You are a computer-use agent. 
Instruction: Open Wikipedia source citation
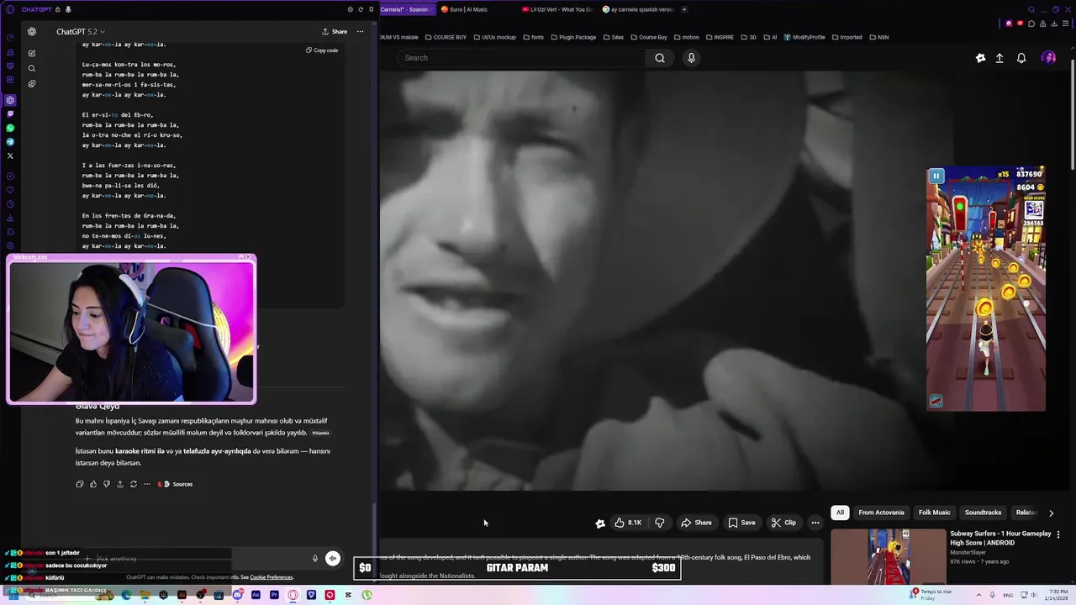click(320, 433)
